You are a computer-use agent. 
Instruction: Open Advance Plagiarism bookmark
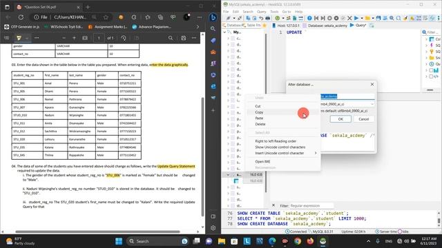point(152,27)
